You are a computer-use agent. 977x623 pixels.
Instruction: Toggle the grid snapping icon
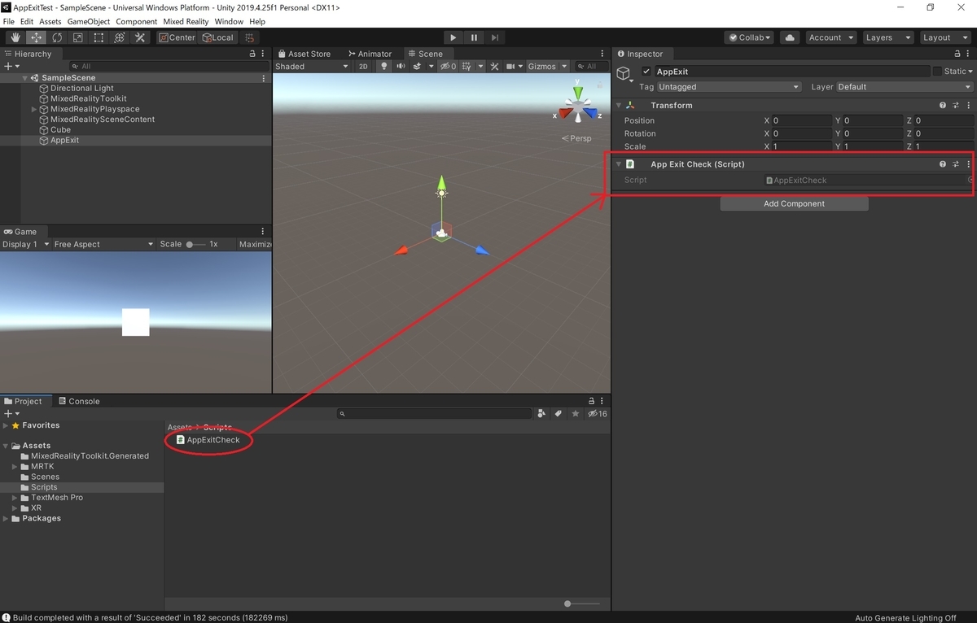(249, 37)
